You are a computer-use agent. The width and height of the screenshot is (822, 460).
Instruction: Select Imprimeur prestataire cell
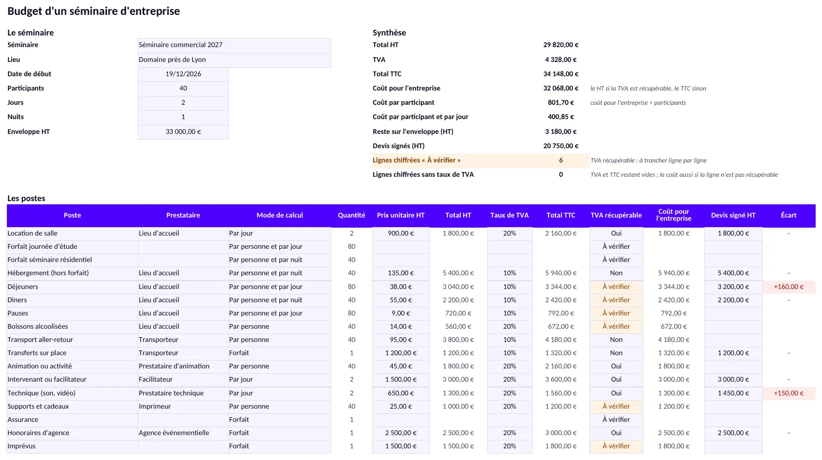click(183, 407)
